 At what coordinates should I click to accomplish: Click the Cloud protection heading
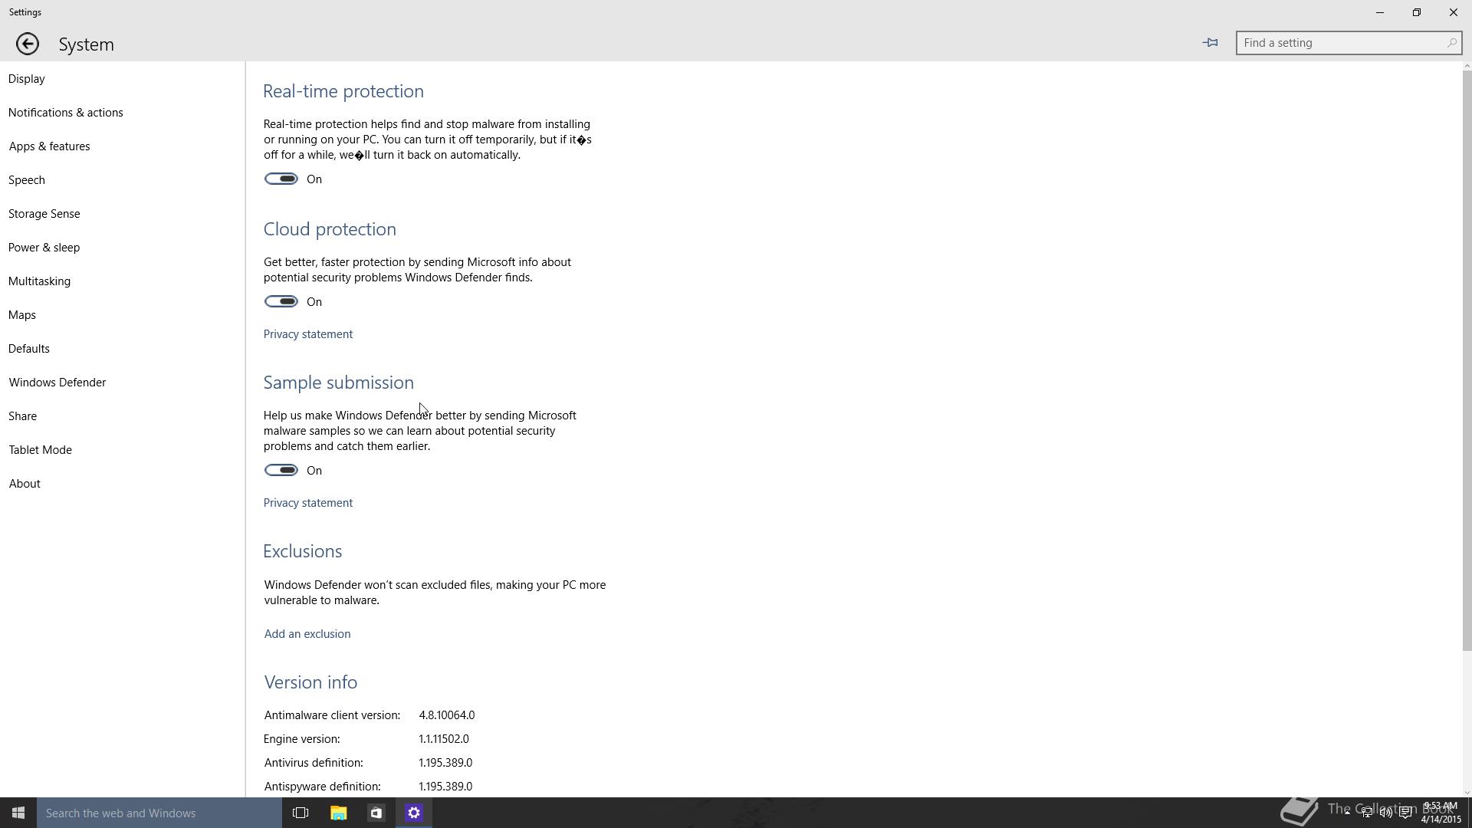[330, 229]
